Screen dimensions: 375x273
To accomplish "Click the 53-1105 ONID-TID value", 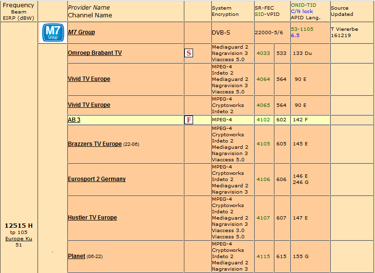I will click(x=302, y=29).
